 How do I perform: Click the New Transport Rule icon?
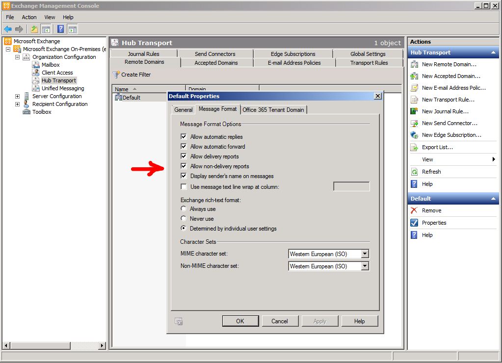click(414, 100)
